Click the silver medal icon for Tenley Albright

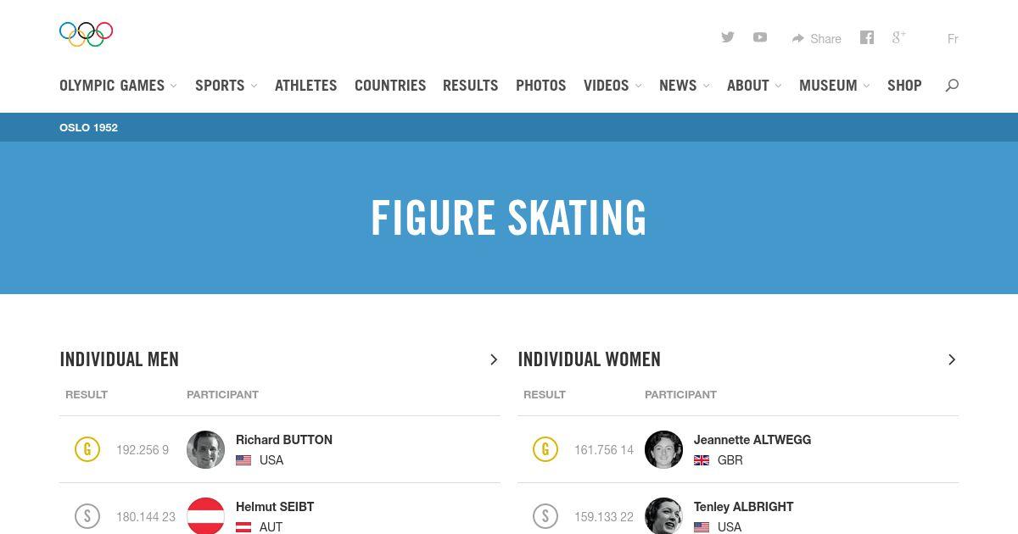point(545,515)
